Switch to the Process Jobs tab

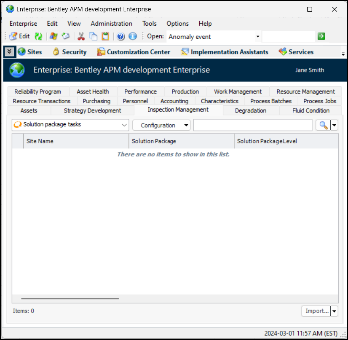click(x=320, y=101)
